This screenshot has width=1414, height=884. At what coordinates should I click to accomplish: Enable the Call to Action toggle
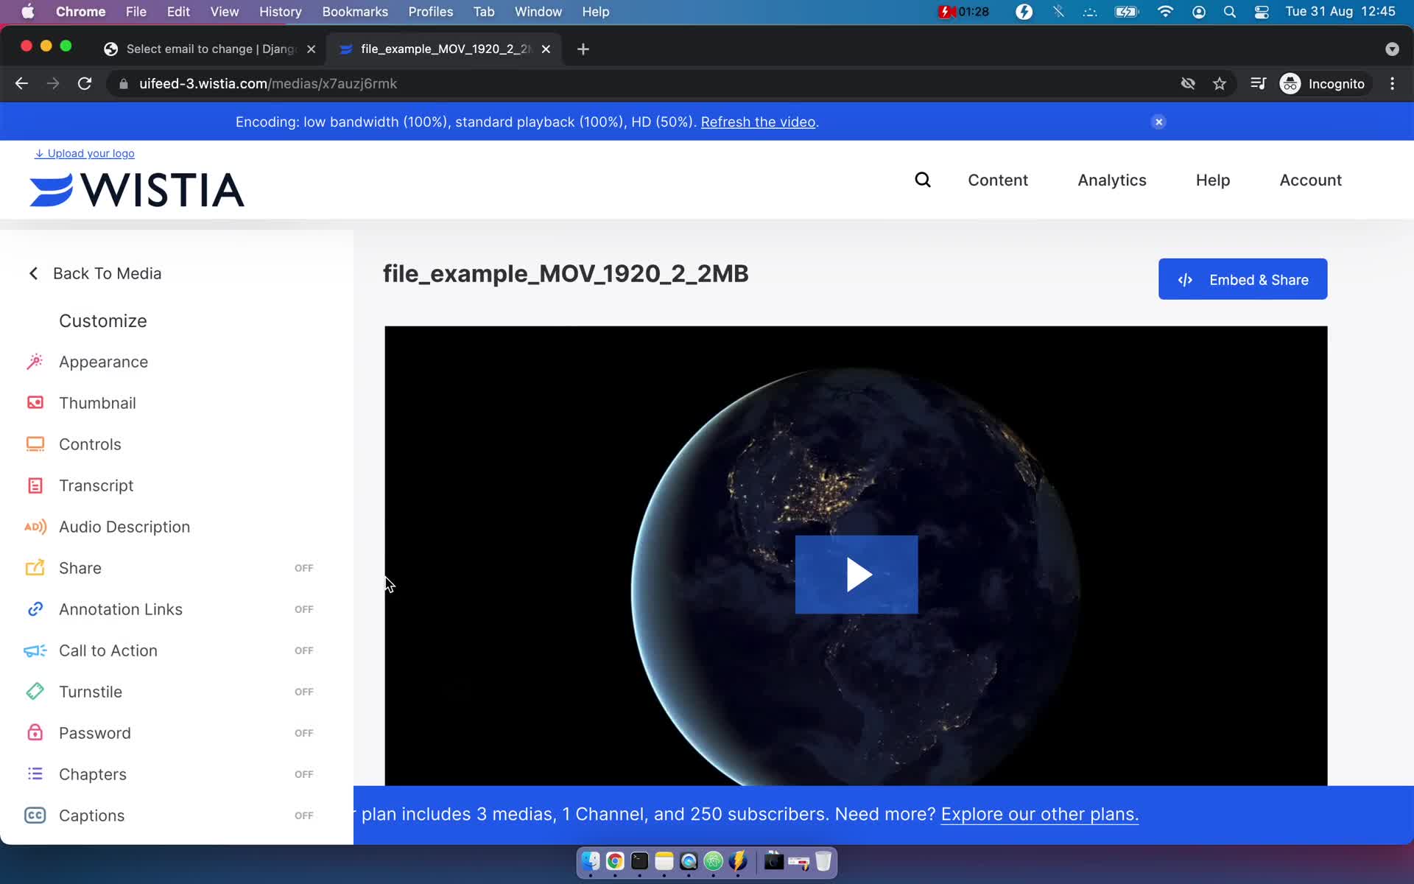303,650
